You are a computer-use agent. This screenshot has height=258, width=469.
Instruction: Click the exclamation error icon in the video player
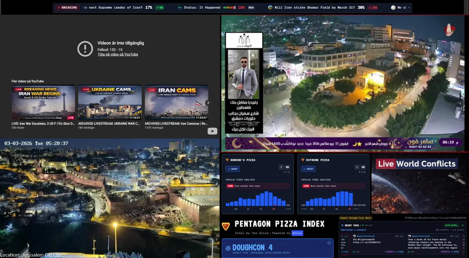point(85,49)
